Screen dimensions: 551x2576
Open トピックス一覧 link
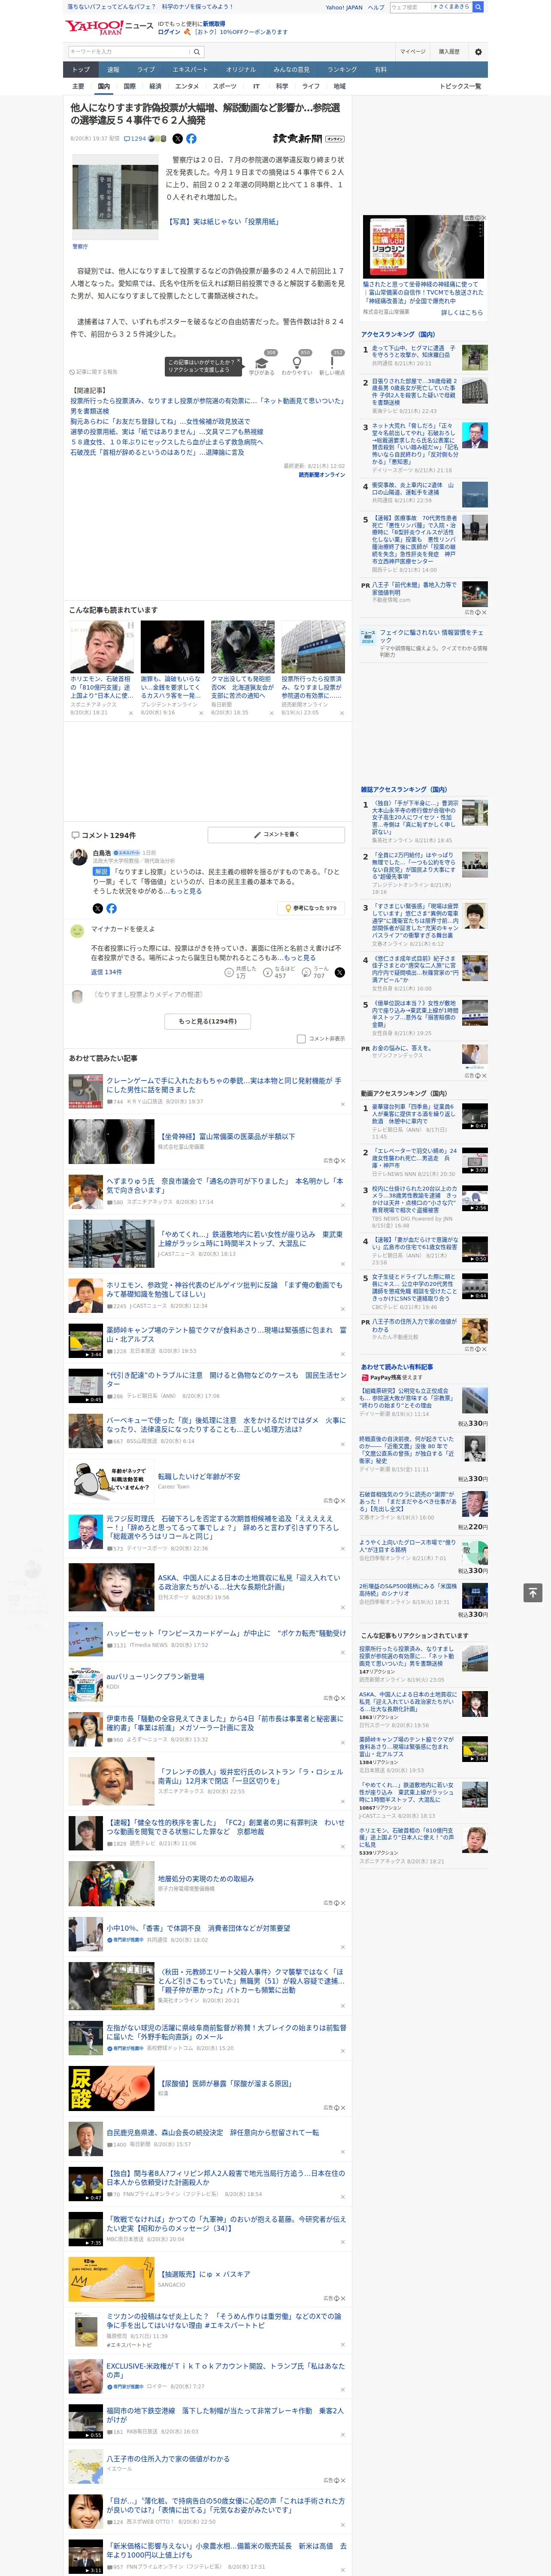point(460,86)
